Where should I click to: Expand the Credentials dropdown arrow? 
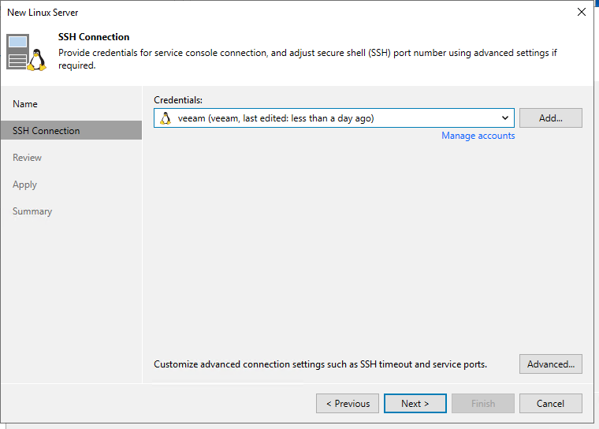504,118
